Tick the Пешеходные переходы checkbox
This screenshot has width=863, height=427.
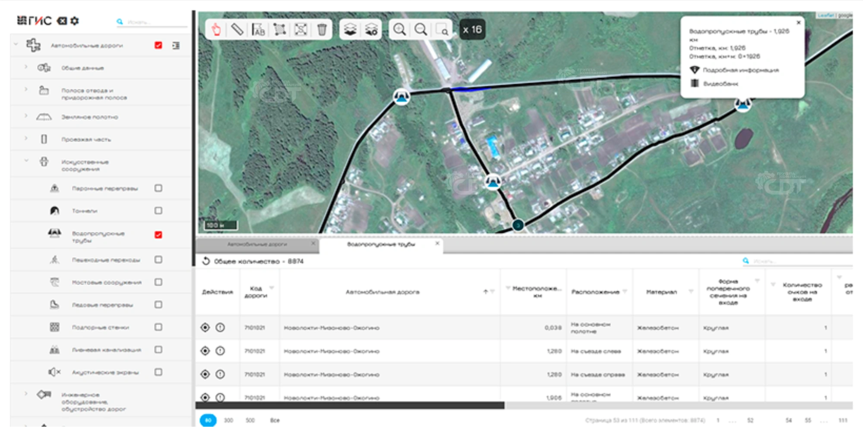pos(158,260)
